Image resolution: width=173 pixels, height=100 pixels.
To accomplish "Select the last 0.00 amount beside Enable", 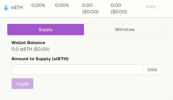I will (116, 5).
